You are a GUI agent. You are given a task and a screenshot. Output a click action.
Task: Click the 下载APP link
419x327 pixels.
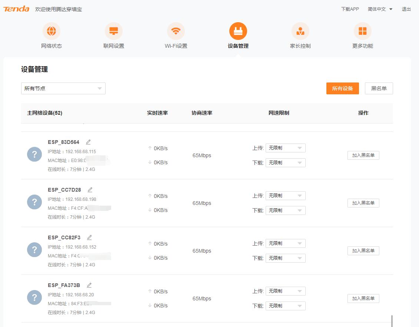350,9
